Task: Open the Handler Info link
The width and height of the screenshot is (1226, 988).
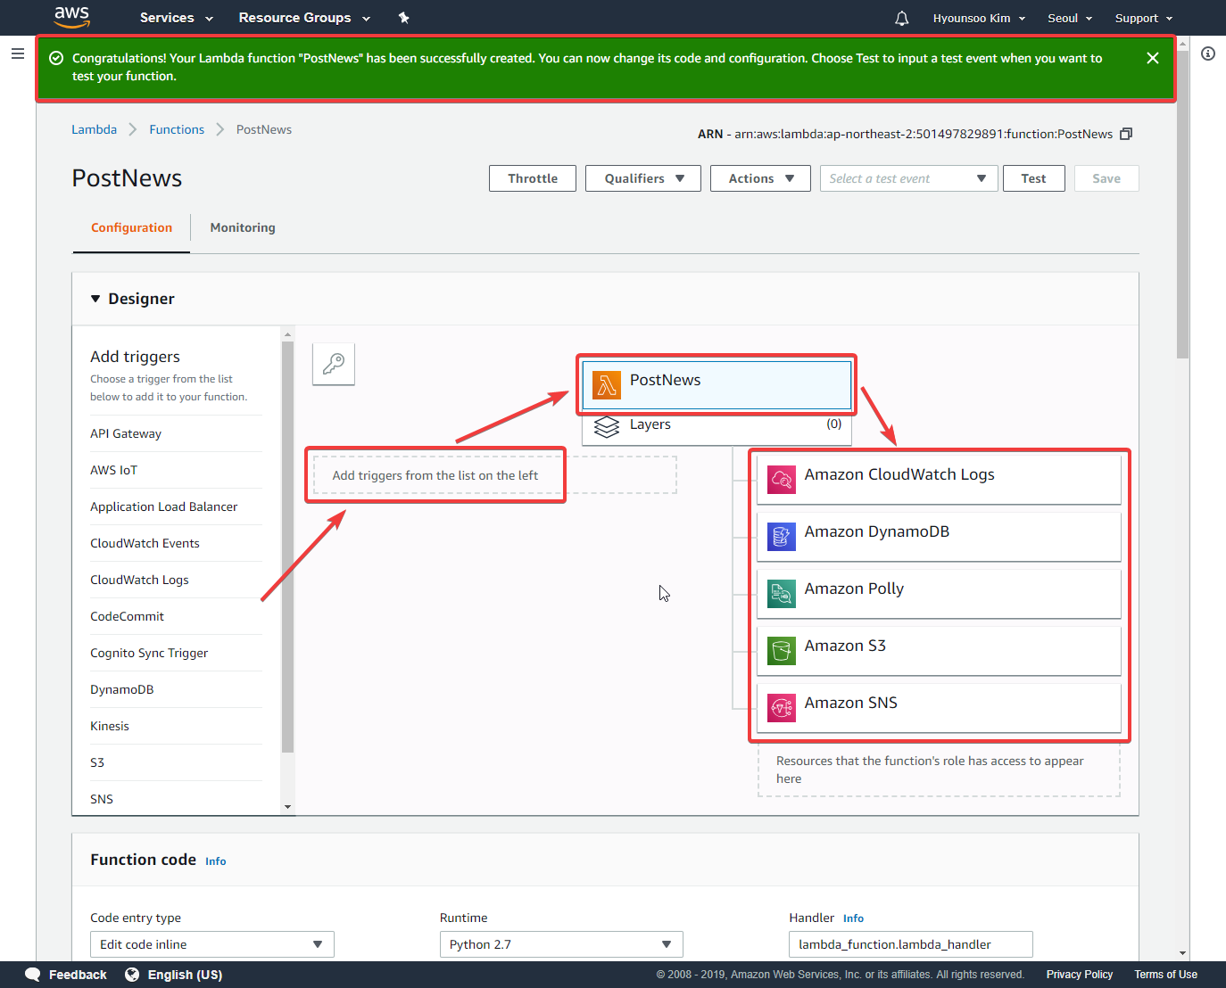Action: pyautogui.click(x=853, y=918)
